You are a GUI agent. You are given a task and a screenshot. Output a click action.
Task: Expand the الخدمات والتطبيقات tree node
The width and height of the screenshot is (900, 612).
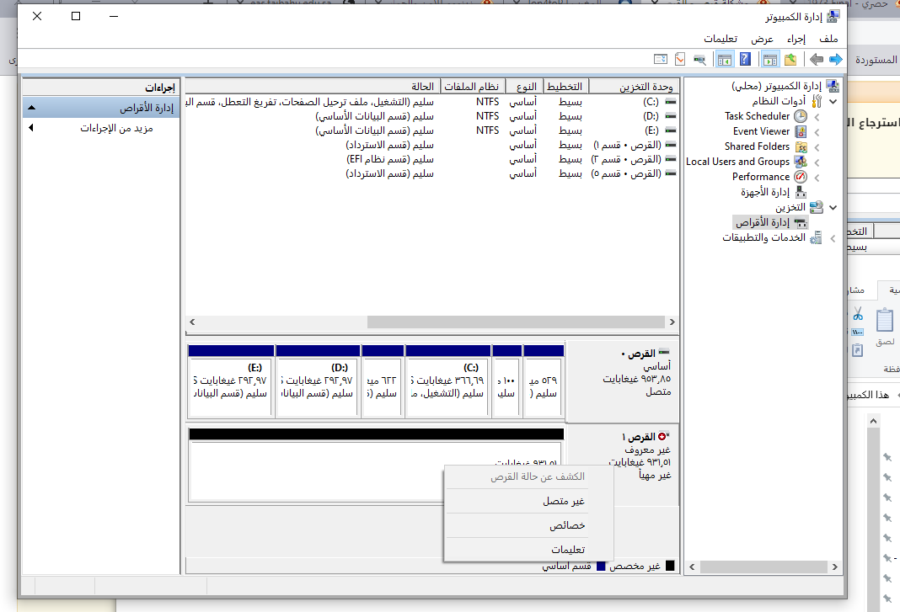833,238
